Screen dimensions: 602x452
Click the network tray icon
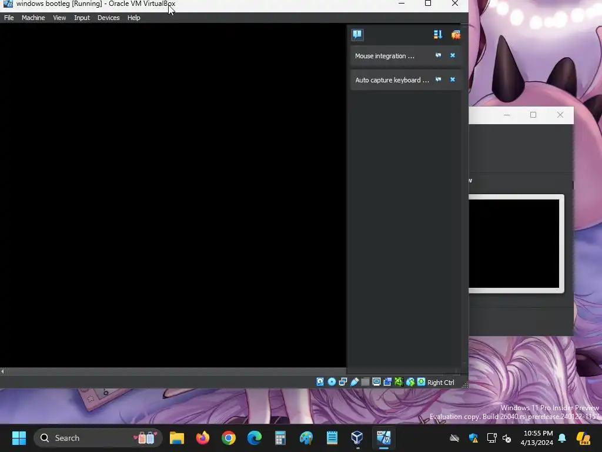[x=492, y=438]
